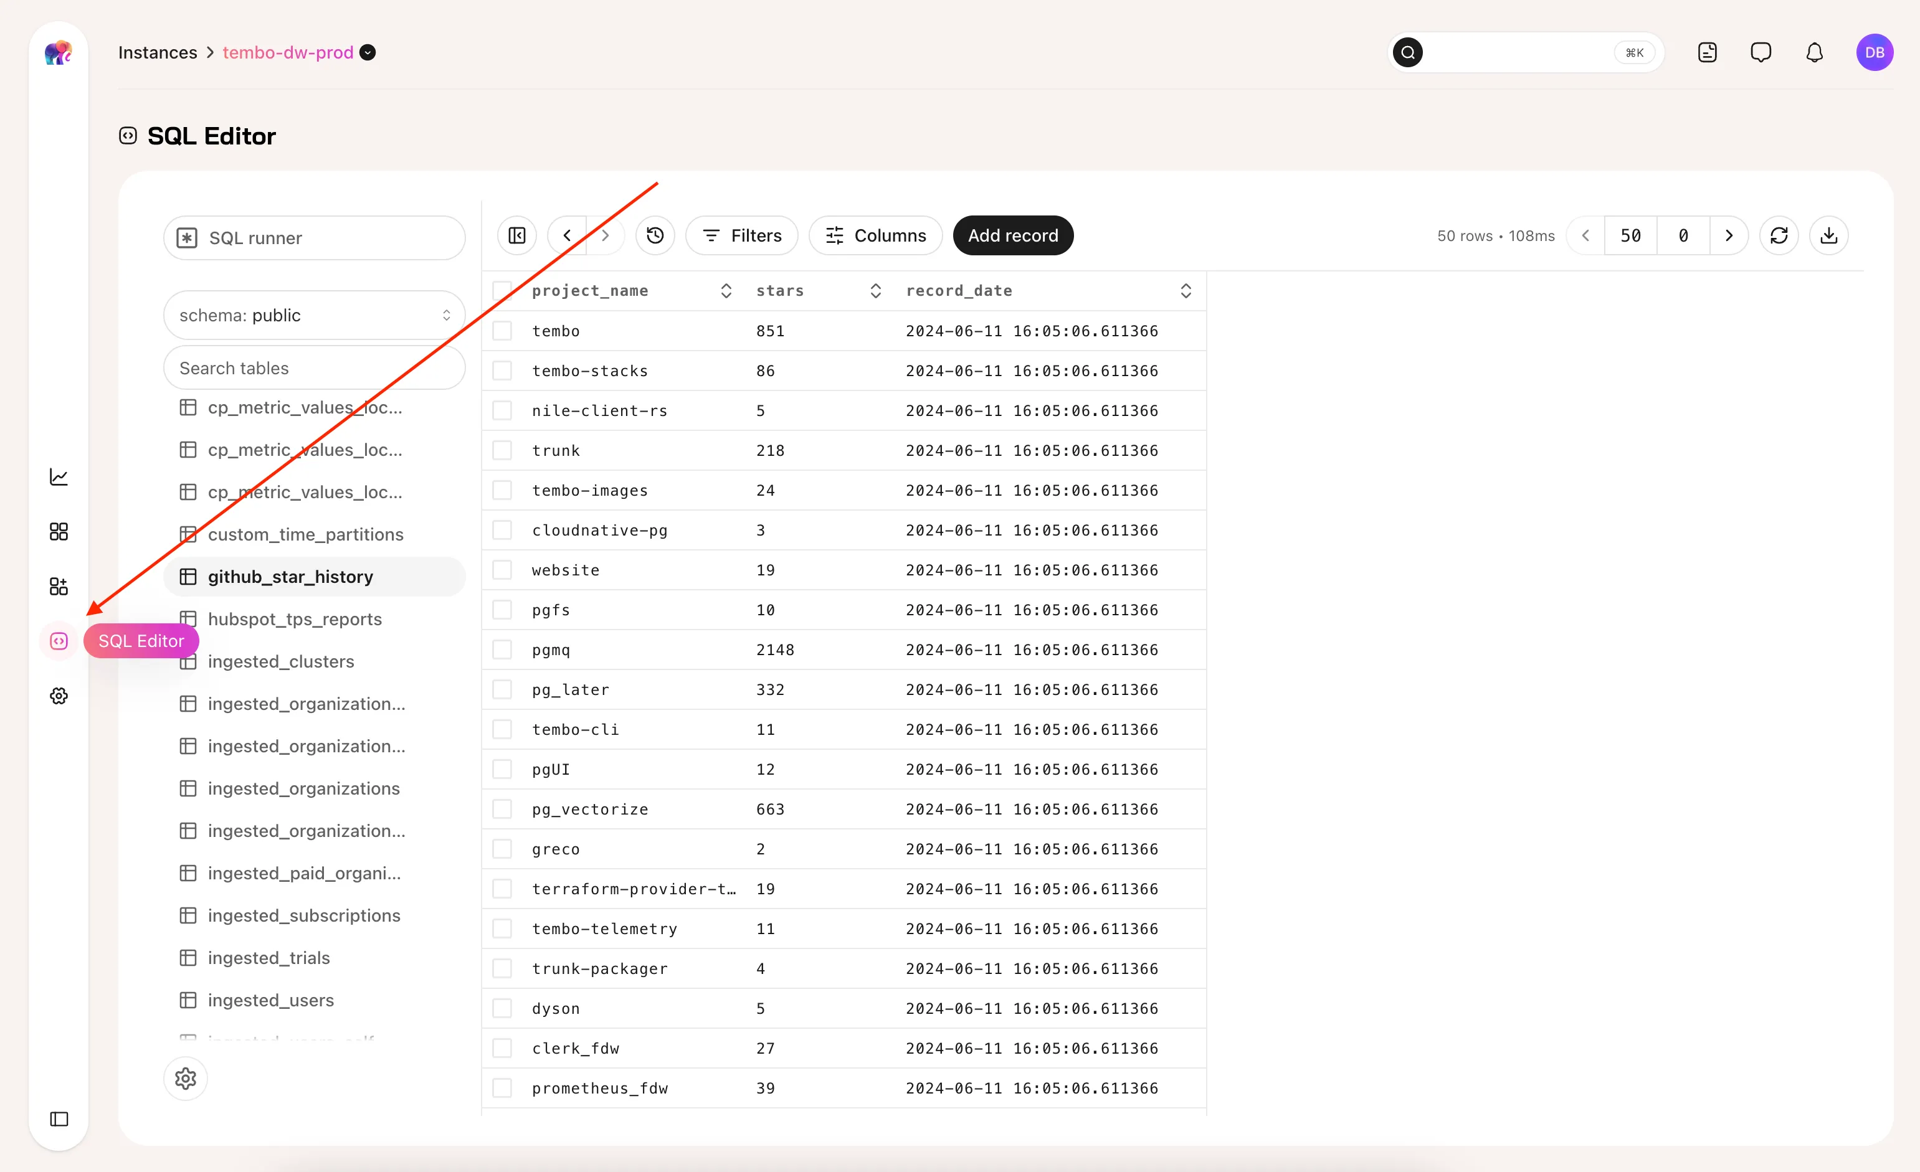Screen dimensions: 1920x1172
Task: Click the SQL Editor tooltip label
Action: tap(141, 641)
